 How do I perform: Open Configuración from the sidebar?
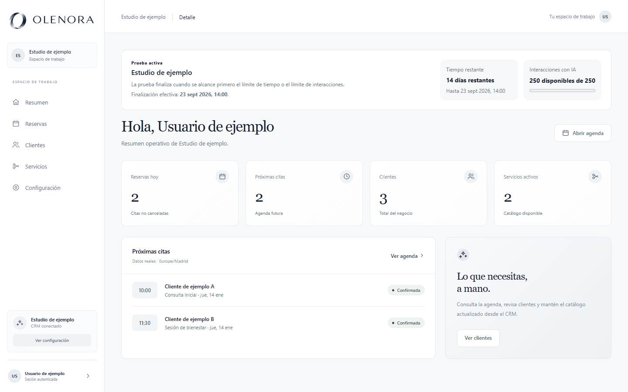52,188
